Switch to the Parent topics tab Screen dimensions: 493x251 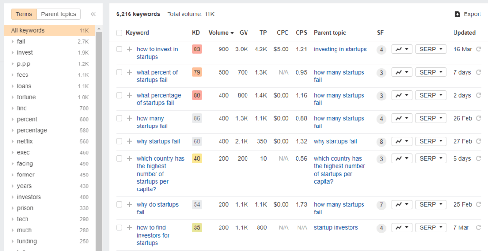coord(58,14)
